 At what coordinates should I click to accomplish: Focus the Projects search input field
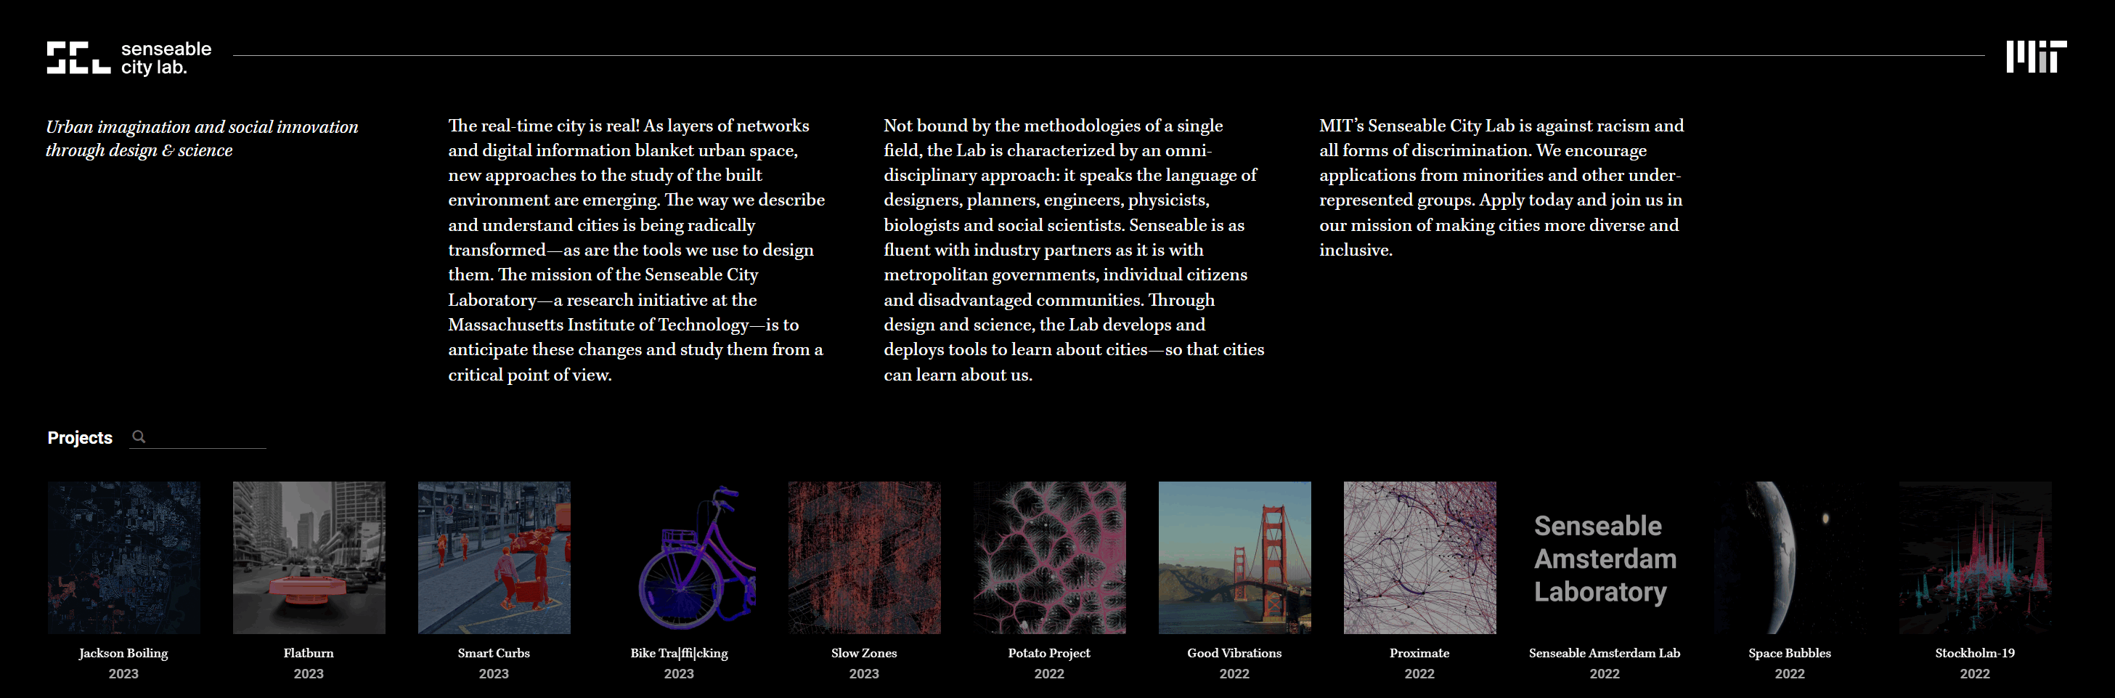point(207,437)
